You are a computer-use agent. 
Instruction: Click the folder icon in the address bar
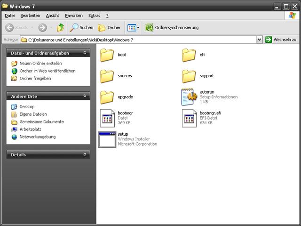pos(24,40)
